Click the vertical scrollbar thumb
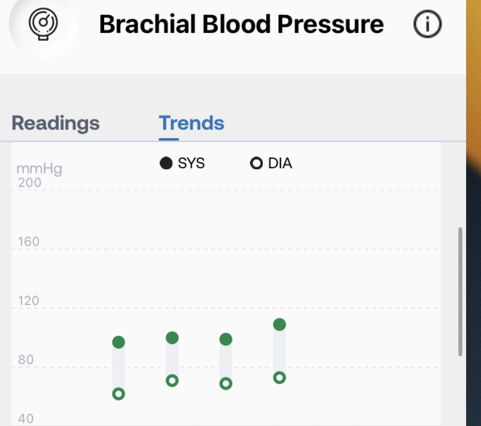 pyautogui.click(x=460, y=292)
